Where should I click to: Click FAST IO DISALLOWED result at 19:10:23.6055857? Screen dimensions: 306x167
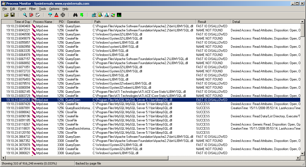click(212, 43)
